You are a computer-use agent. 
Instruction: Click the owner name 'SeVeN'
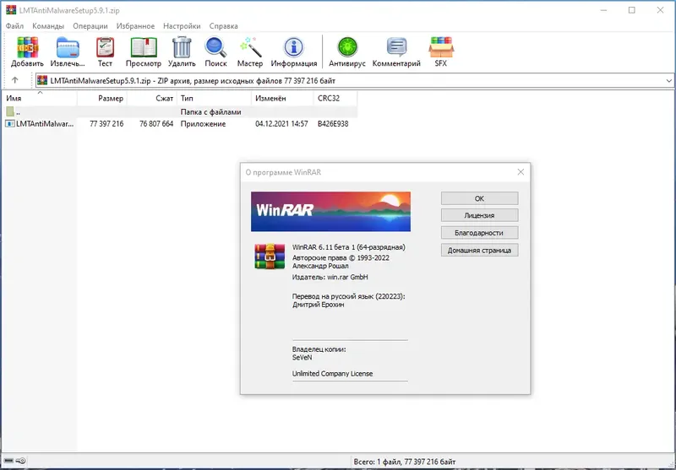pos(303,358)
